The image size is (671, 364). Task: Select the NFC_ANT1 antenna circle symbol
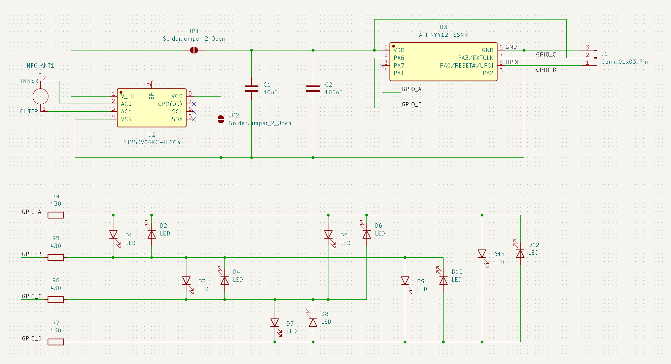point(40,96)
